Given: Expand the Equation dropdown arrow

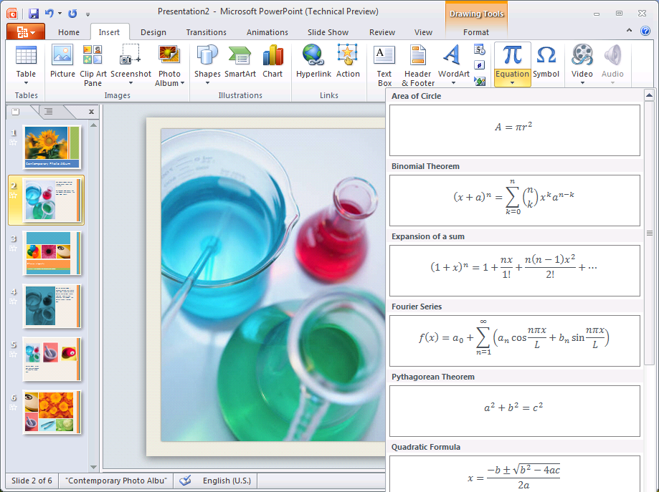Looking at the screenshot, I should 512,82.
